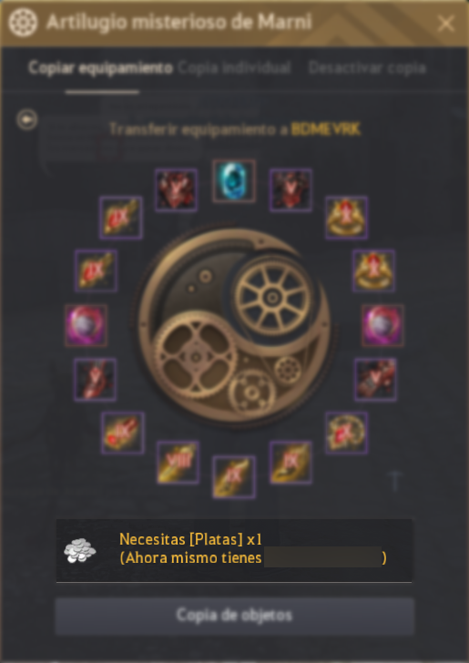Click the bottom center IX golden weapon slot
Viewport: 469px width, 663px height.
(x=234, y=477)
